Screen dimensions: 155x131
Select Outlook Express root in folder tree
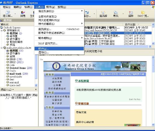[x=12, y=28]
